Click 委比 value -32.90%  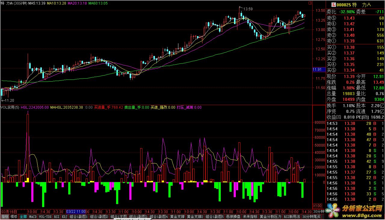click(x=346, y=12)
